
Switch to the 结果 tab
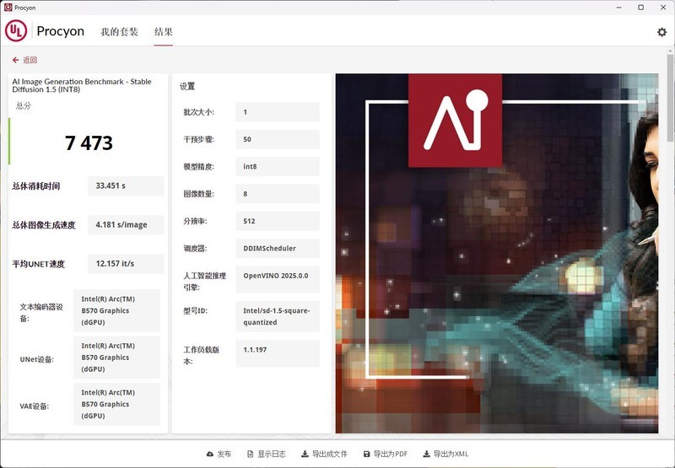click(x=163, y=32)
